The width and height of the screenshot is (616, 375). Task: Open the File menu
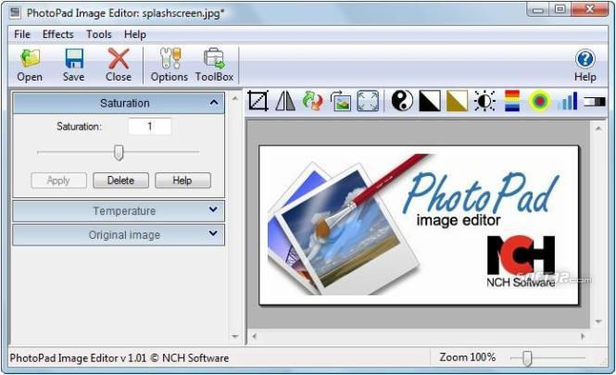22,34
